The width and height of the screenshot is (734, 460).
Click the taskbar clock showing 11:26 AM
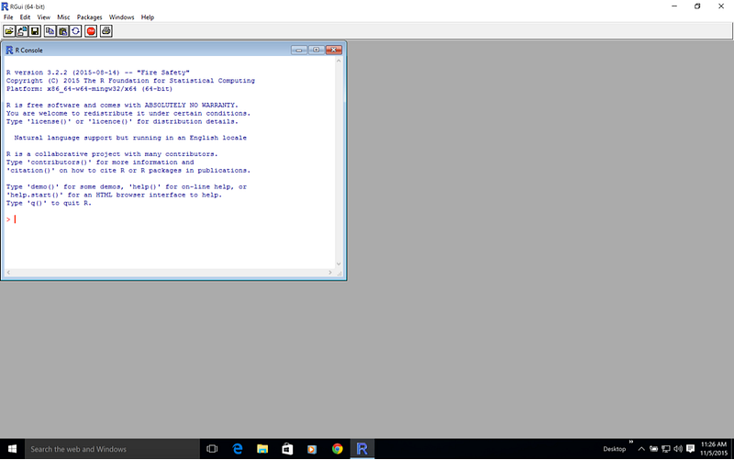pos(714,449)
